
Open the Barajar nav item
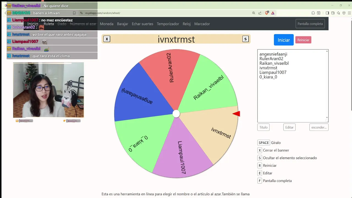(x=123, y=24)
